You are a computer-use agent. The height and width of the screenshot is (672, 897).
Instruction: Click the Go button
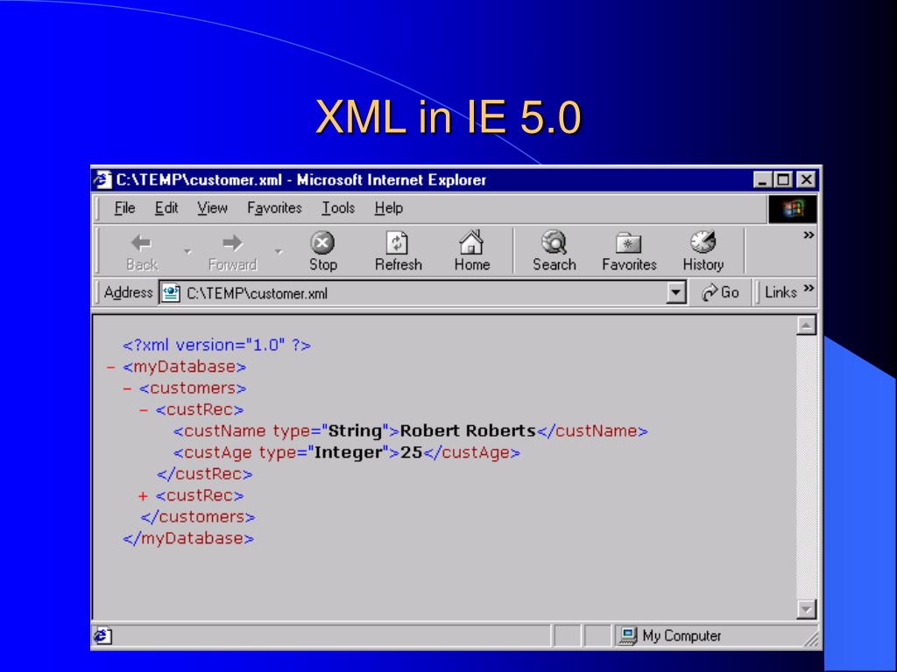720,292
